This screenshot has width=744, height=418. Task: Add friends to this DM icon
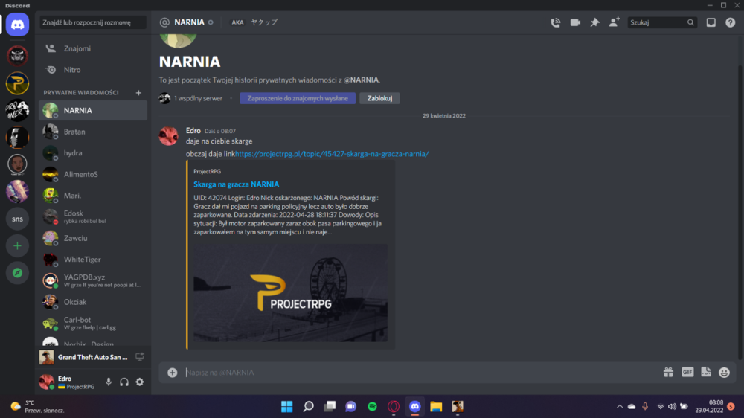tap(614, 22)
